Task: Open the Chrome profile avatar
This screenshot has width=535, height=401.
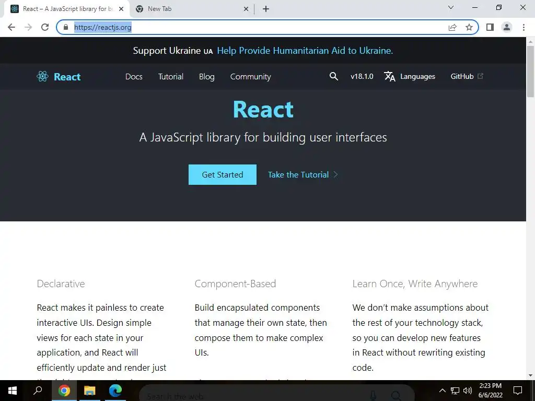Action: (x=507, y=27)
